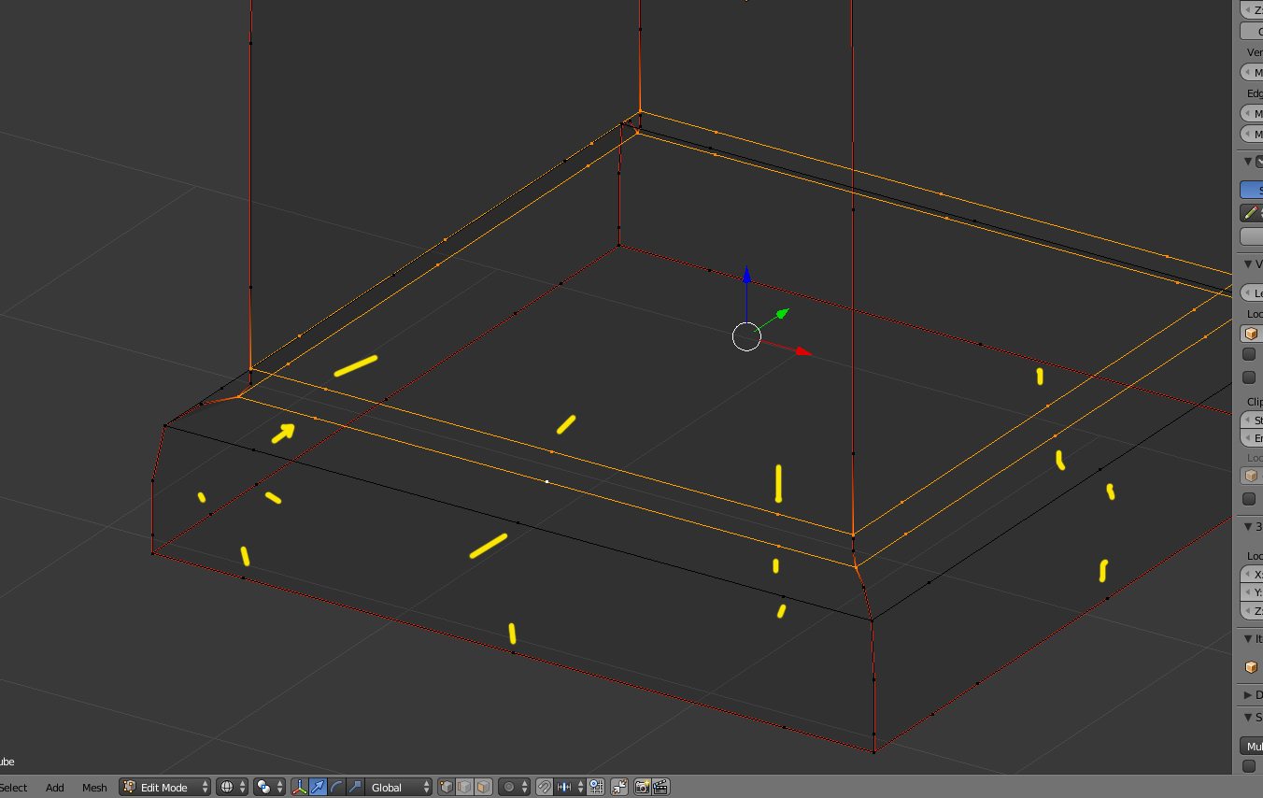Open the Edit Mode selector dropdown
1263x798 pixels.
tap(164, 788)
